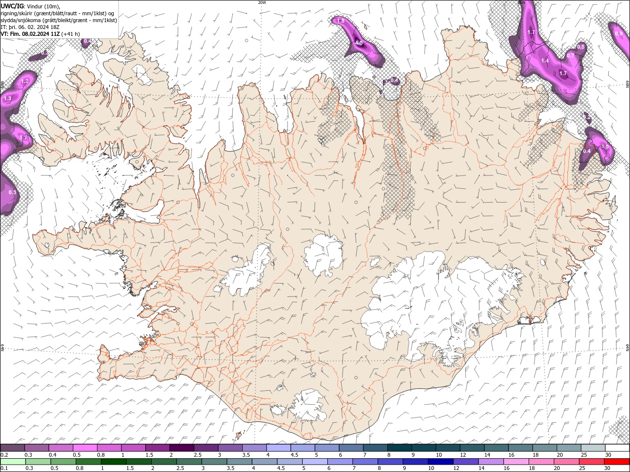630x472 pixels.
Task: Click the '0.2' label on the upper legend scale
Action: pyautogui.click(x=4, y=455)
